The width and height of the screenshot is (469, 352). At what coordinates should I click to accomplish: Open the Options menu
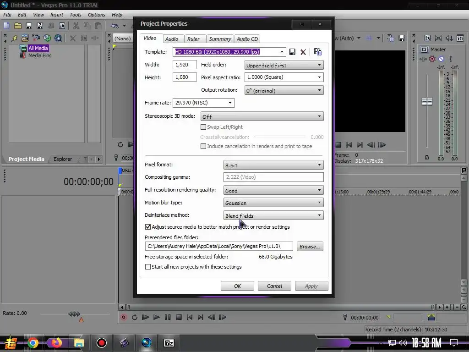[96, 15]
